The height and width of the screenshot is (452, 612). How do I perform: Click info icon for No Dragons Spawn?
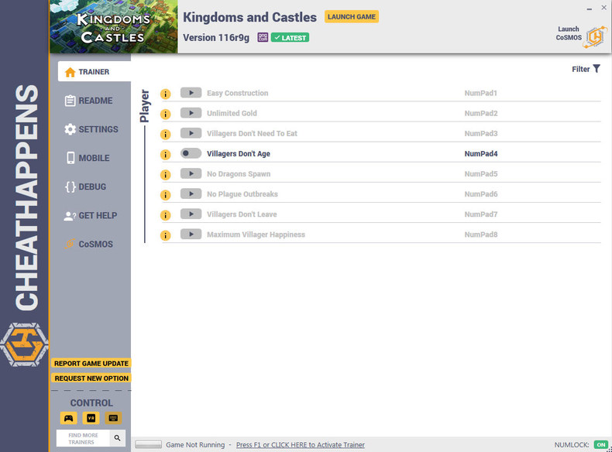(166, 175)
